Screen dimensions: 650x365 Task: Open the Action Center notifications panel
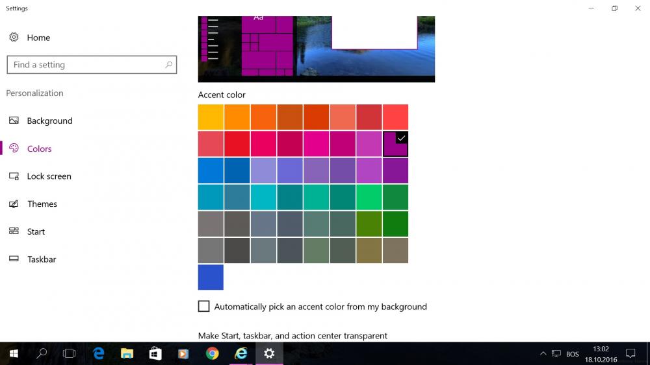tap(630, 353)
